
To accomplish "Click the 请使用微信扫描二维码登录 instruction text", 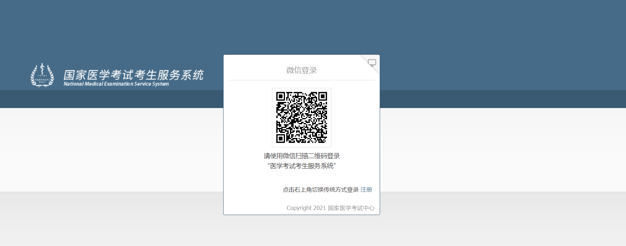I will [x=302, y=156].
